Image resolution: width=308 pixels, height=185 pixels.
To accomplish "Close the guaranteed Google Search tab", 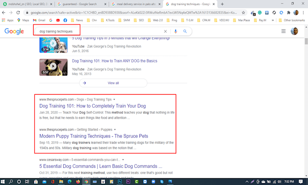I will pos(105,4).
